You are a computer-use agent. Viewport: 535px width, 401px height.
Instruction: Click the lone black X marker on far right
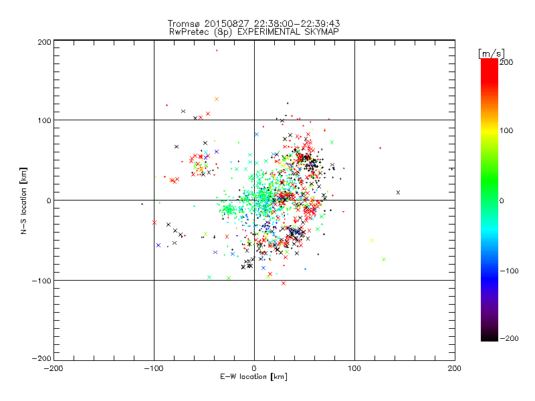coord(398,192)
